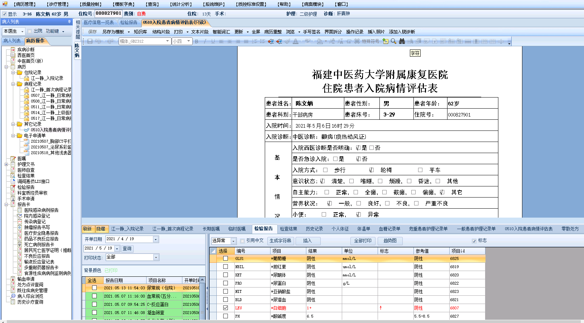Click the font color A icon
Image resolution: width=584 pixels, height=323 pixels.
296,41
